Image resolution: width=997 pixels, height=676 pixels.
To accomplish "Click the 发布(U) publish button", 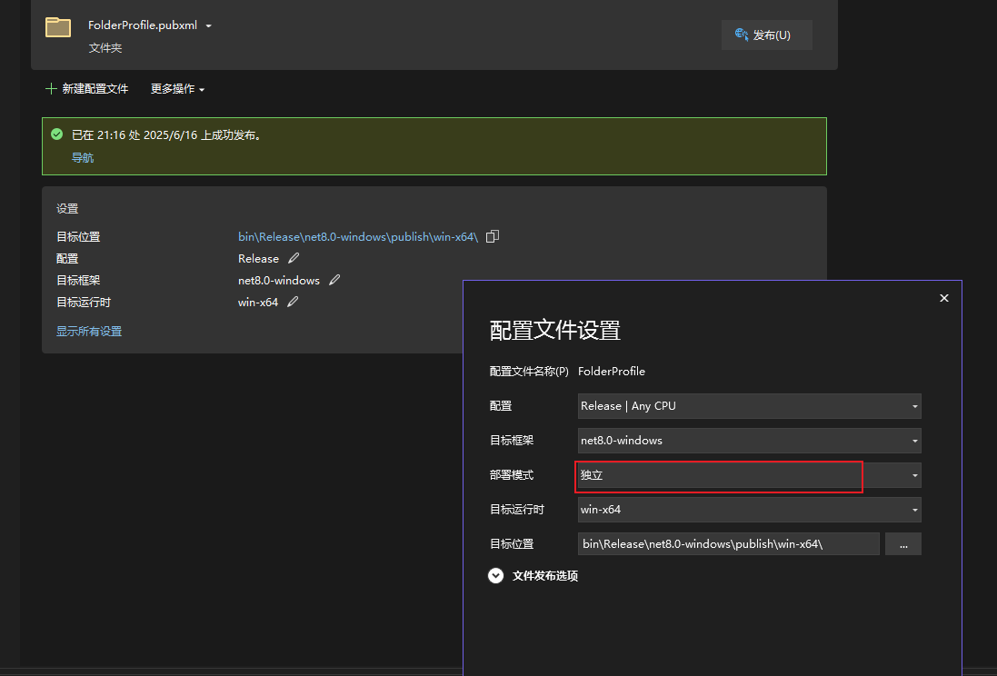I will (x=766, y=35).
